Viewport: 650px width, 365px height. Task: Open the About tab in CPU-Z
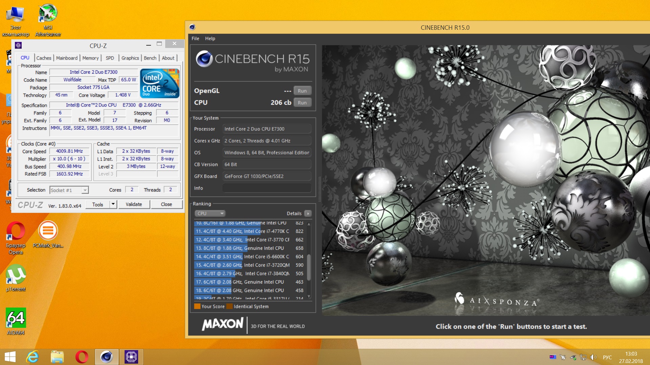point(168,58)
